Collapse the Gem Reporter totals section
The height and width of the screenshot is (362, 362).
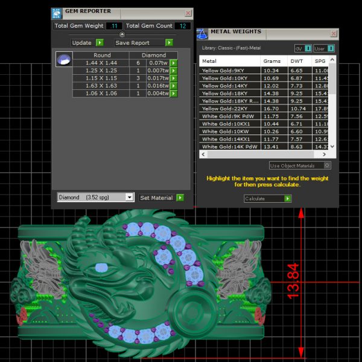122,34
